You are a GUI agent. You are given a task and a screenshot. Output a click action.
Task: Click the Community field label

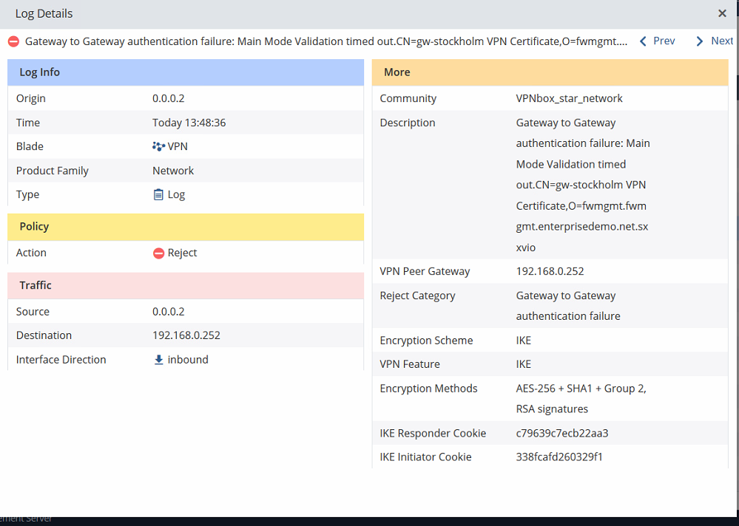click(408, 98)
